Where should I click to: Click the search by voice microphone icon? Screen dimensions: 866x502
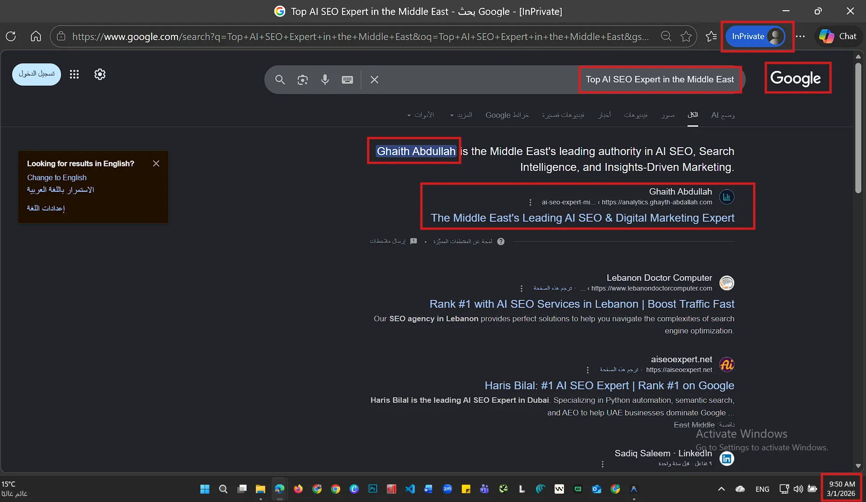click(325, 80)
